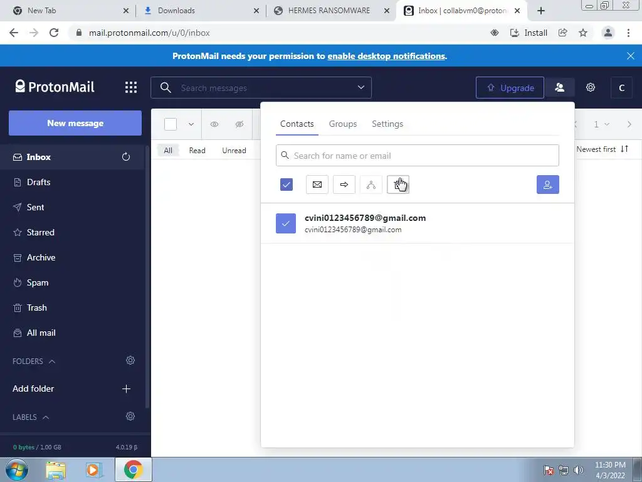Uncheck the cvini0123456789@gmail.com contact checkbox

click(286, 223)
